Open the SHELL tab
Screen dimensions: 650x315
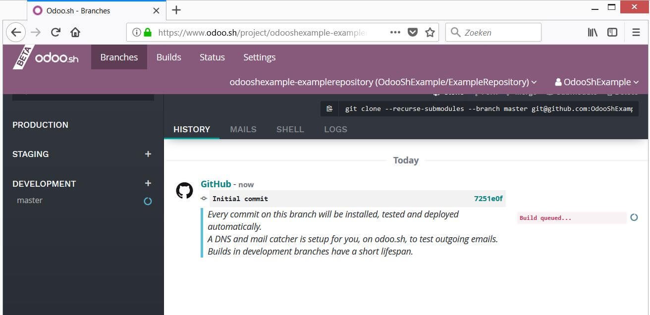[290, 129]
